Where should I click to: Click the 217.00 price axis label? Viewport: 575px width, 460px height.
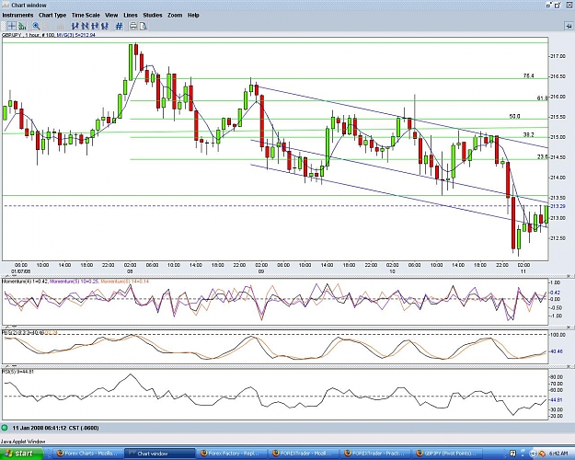tap(558, 56)
